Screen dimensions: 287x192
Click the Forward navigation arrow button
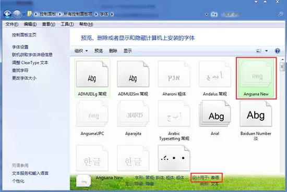tap(17, 14)
